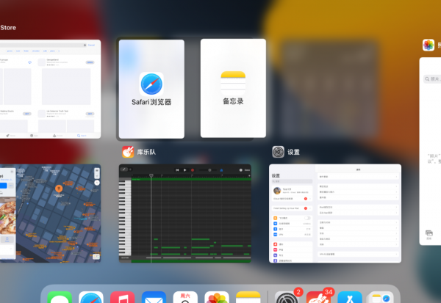Open Mail from the dock

(x=154, y=297)
